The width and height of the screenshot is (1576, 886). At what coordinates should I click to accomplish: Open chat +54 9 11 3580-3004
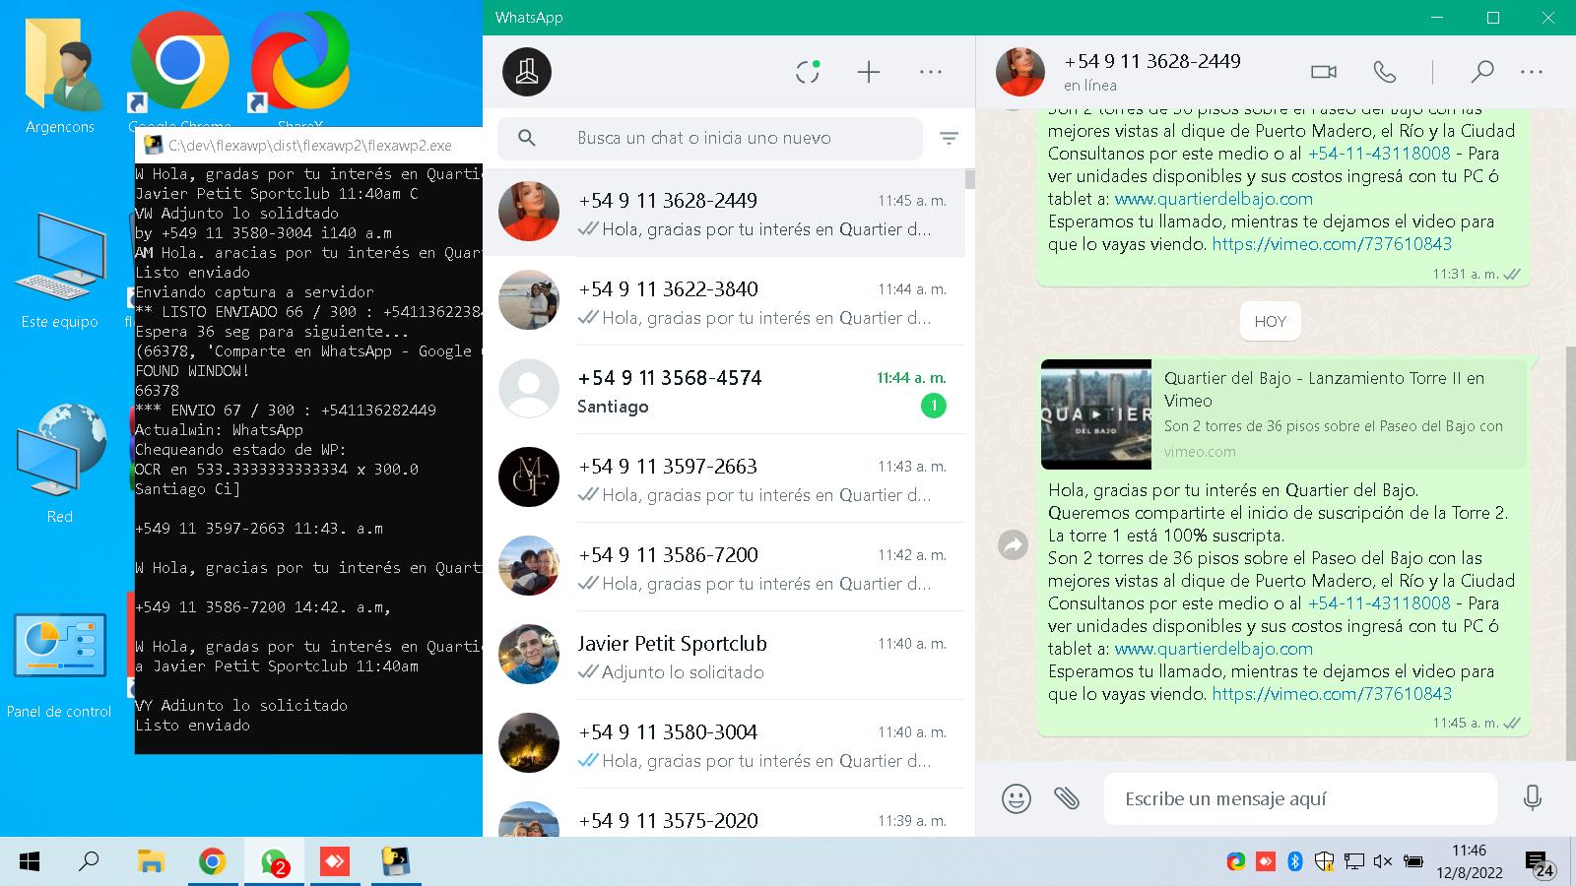point(724,744)
